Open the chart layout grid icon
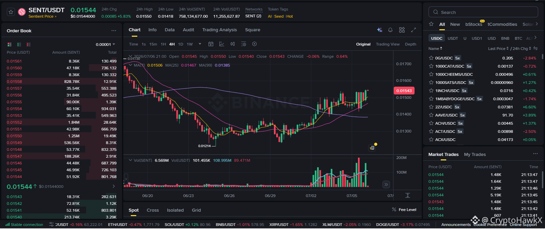Screen dimensions: 545x229 tap(402, 30)
